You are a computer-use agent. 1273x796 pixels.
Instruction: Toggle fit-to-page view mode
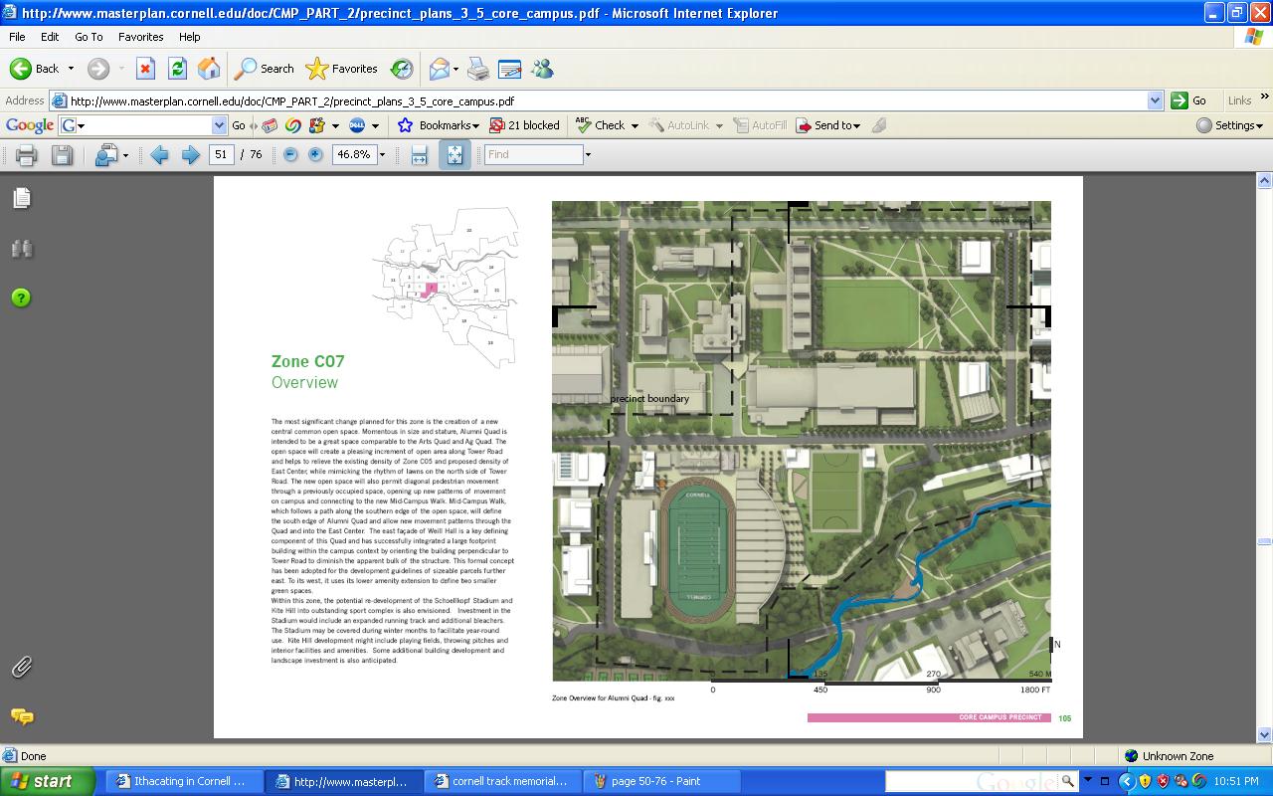click(x=455, y=155)
